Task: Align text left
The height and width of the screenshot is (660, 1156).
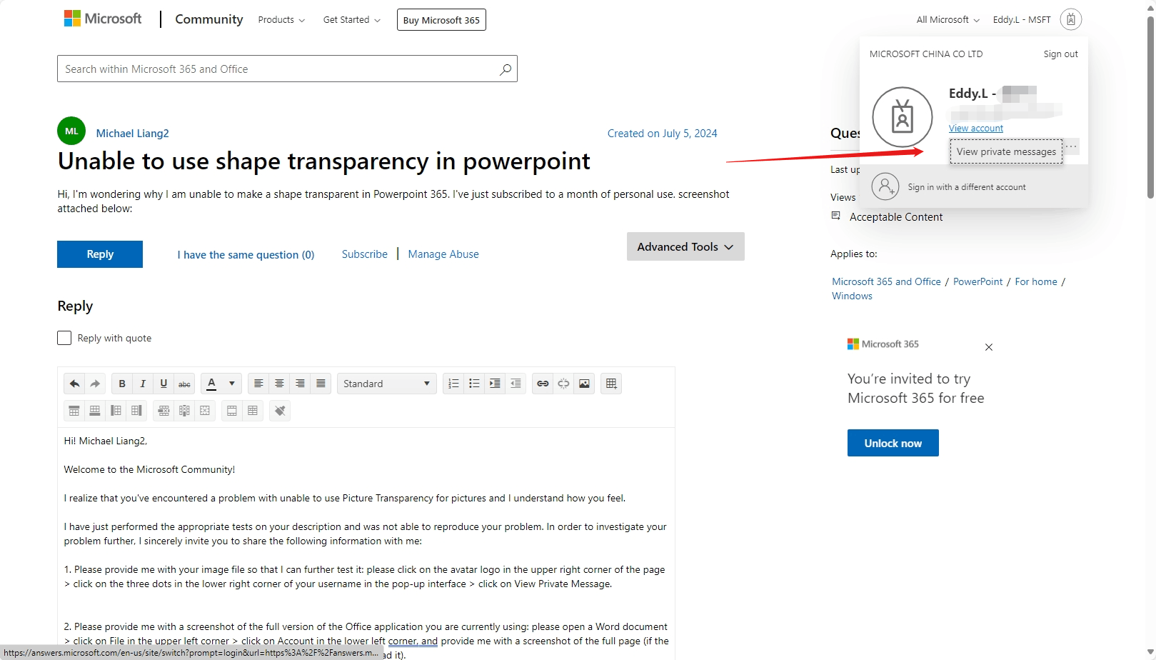Action: [x=258, y=384]
